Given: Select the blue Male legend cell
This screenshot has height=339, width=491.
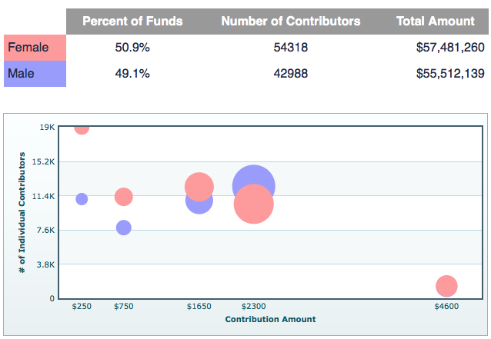Looking at the screenshot, I should tap(35, 74).
